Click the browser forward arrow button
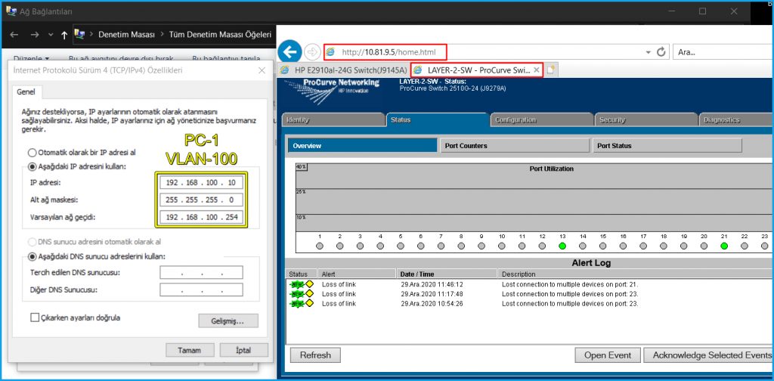 pyautogui.click(x=312, y=51)
